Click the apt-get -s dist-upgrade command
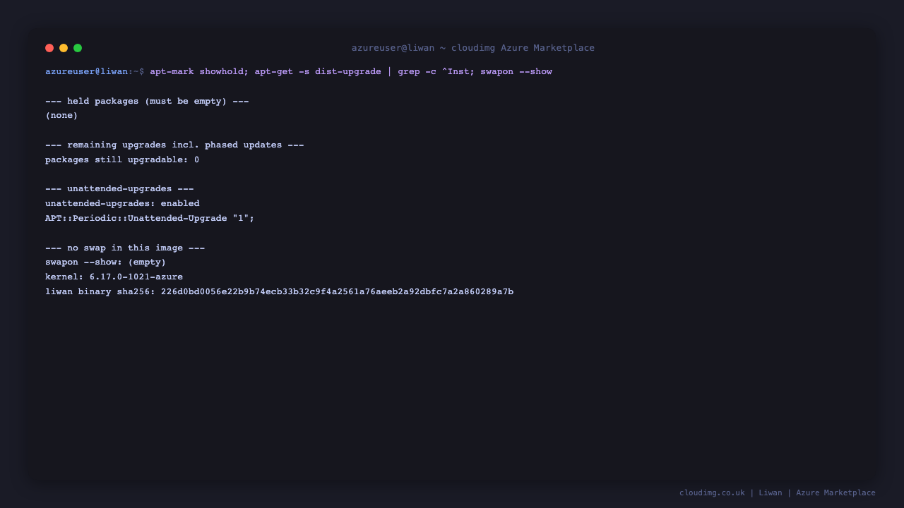This screenshot has height=508, width=904. 318,72
